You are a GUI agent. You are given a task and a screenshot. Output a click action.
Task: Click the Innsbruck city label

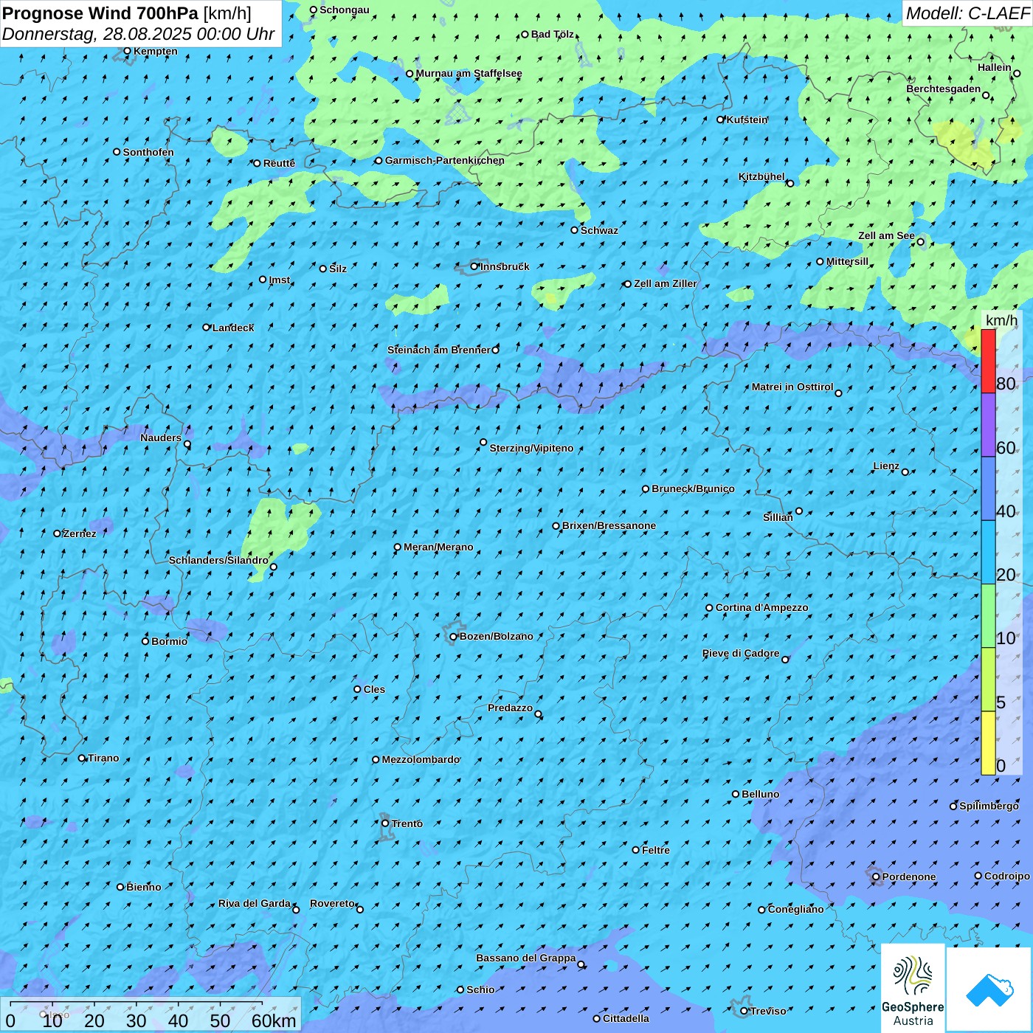505,266
